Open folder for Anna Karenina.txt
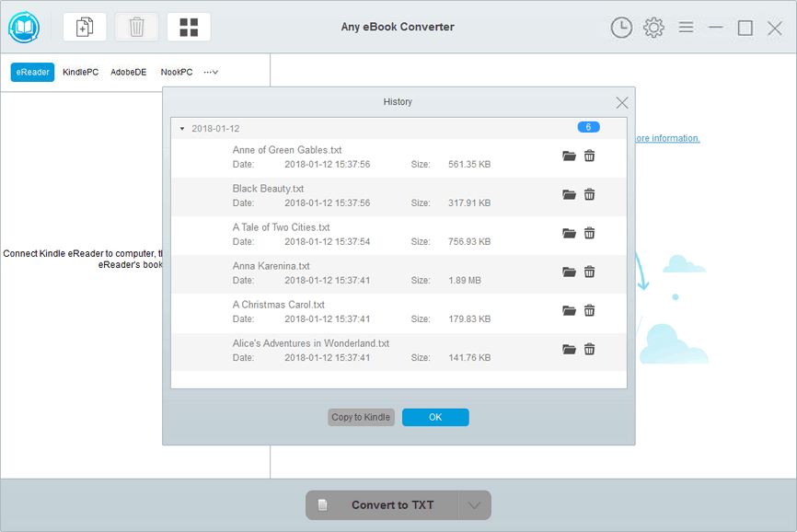The height and width of the screenshot is (532, 797). [x=569, y=272]
